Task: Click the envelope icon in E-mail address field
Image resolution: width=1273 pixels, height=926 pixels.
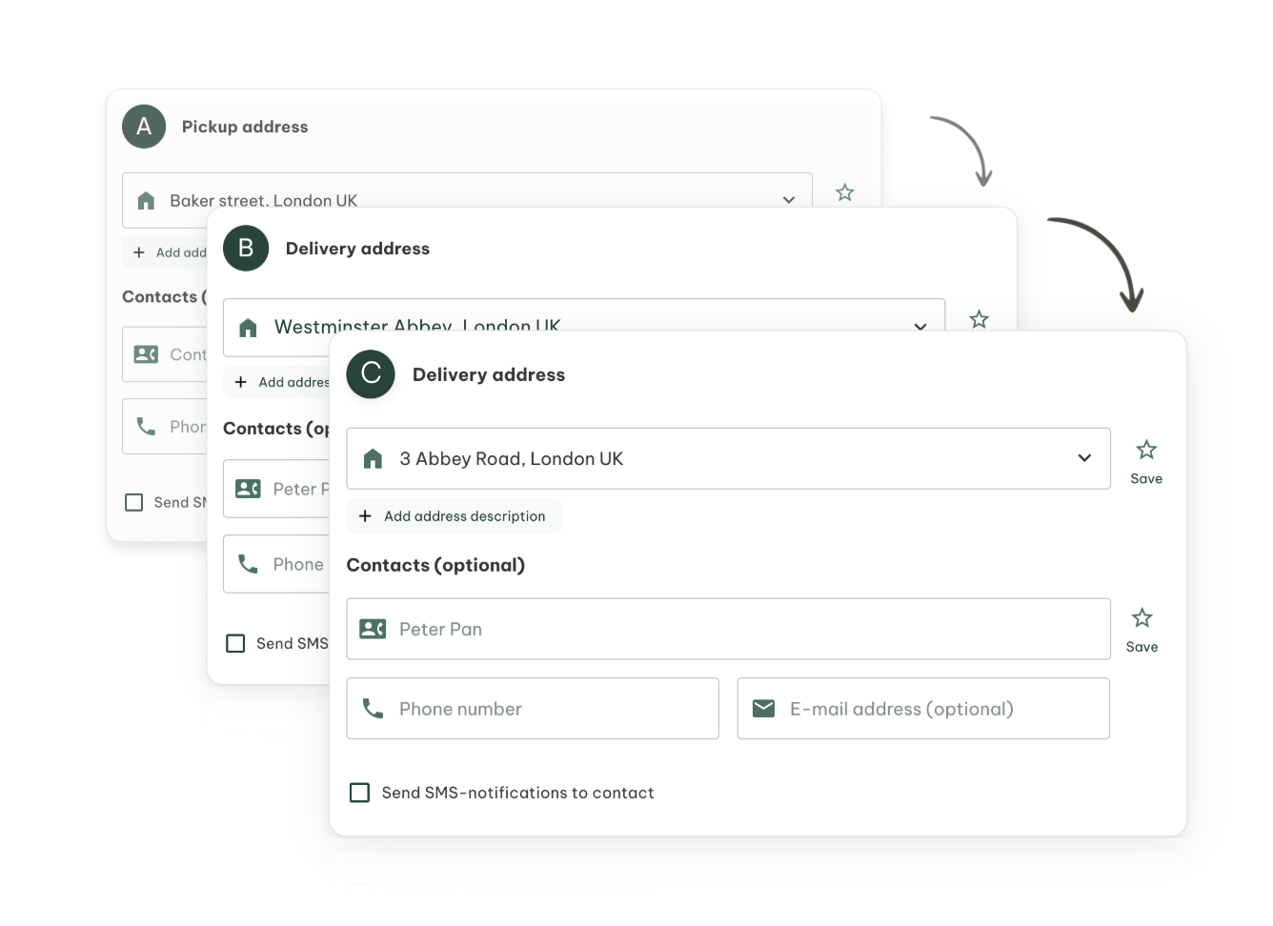Action: pyautogui.click(x=763, y=709)
